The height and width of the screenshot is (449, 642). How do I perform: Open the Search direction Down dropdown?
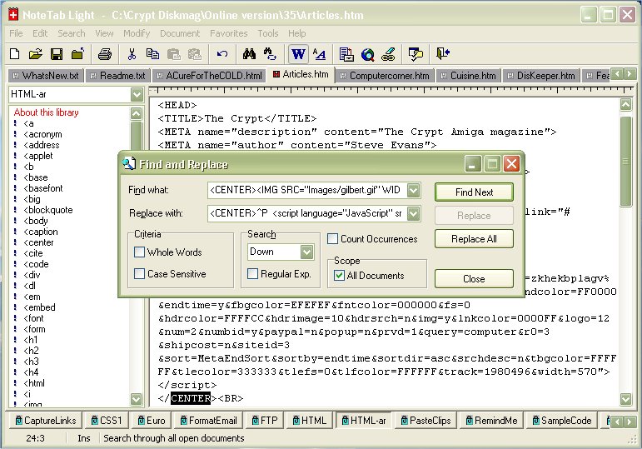pyautogui.click(x=306, y=252)
